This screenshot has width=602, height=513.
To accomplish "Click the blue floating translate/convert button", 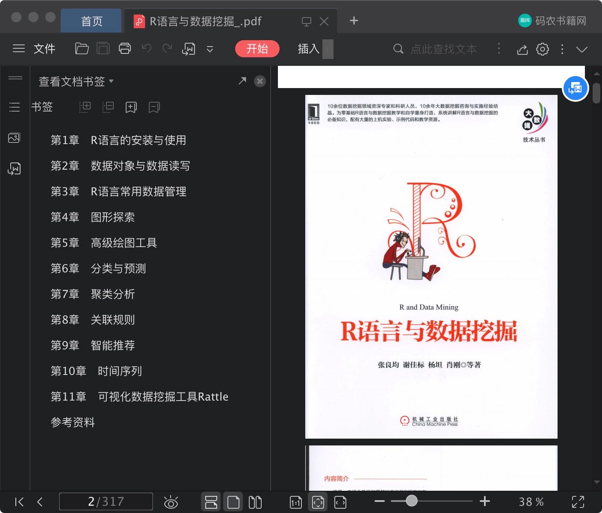I will 575,88.
